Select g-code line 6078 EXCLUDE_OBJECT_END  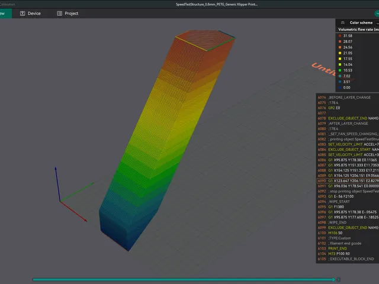pos(348,118)
